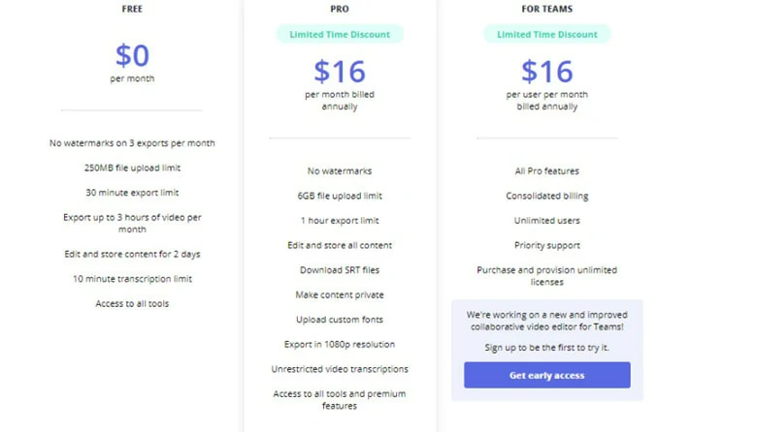Click Consolidated billing feature text

click(547, 196)
